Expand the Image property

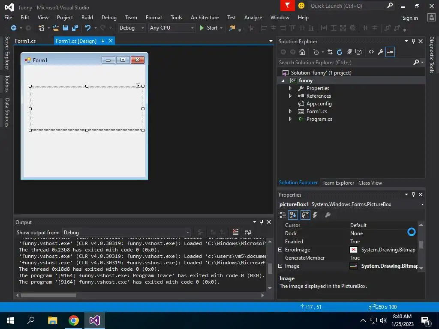(280, 266)
